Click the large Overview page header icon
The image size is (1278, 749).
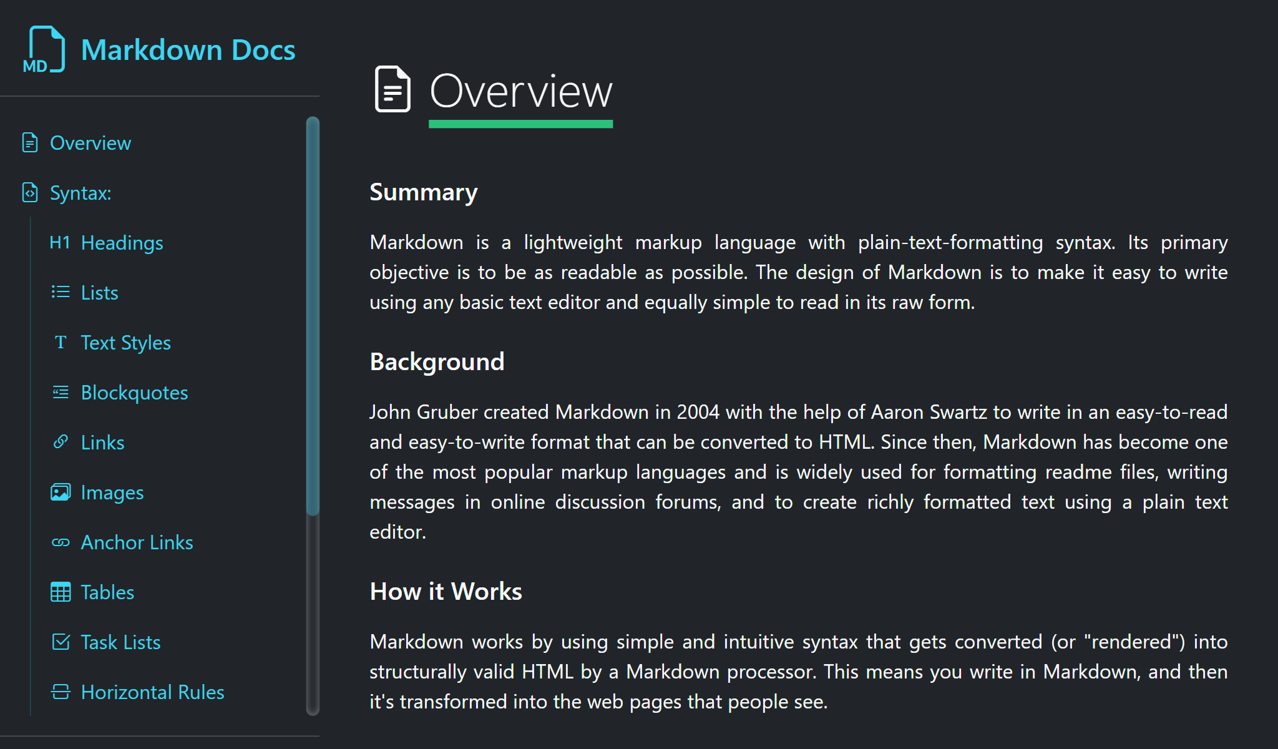(x=393, y=89)
